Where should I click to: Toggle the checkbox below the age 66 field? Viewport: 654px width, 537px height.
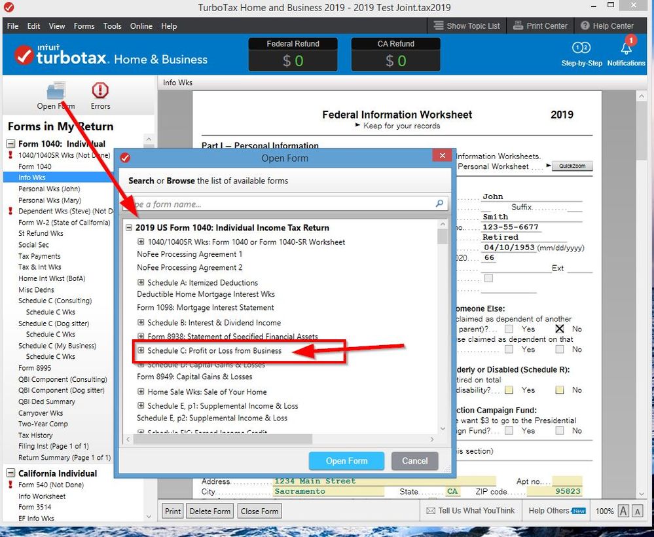click(x=488, y=278)
